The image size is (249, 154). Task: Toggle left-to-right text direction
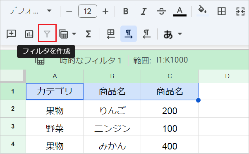coord(129,34)
